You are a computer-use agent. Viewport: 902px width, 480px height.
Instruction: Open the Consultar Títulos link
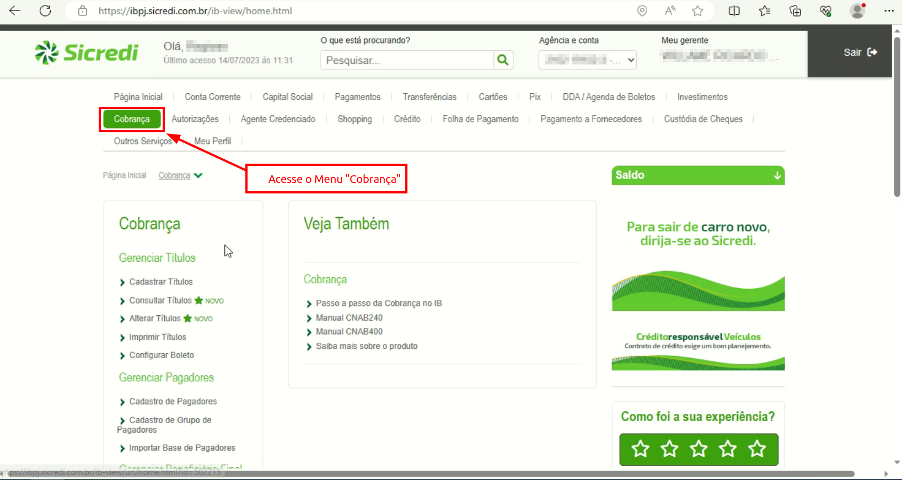click(160, 300)
